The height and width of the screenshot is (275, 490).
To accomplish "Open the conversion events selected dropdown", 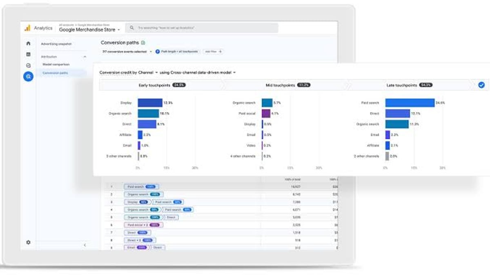I will 127,52.
